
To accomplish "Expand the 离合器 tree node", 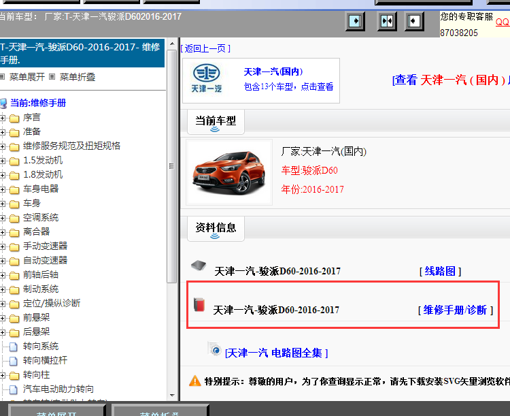I will tap(3, 233).
